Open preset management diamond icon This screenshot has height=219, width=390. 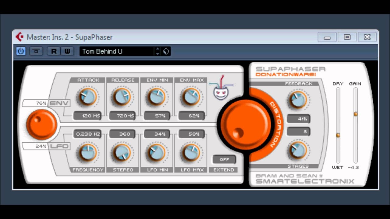click(x=166, y=51)
